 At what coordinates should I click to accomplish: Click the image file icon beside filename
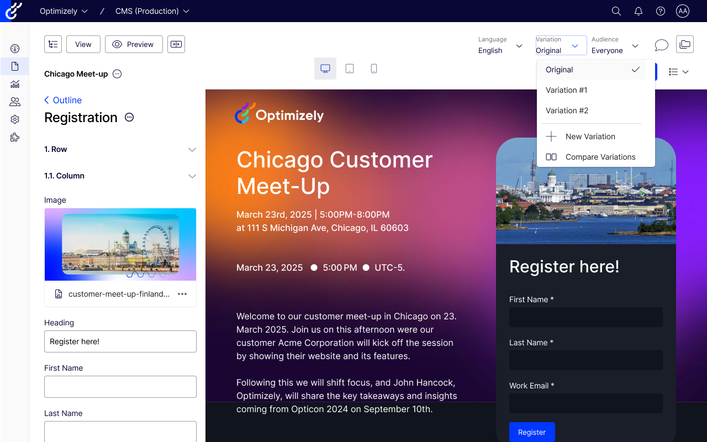point(59,294)
